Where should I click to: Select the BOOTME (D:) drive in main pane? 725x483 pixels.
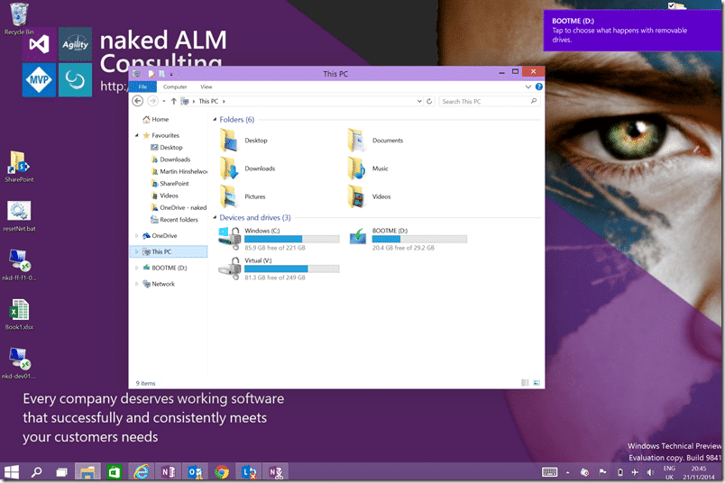coord(408,239)
